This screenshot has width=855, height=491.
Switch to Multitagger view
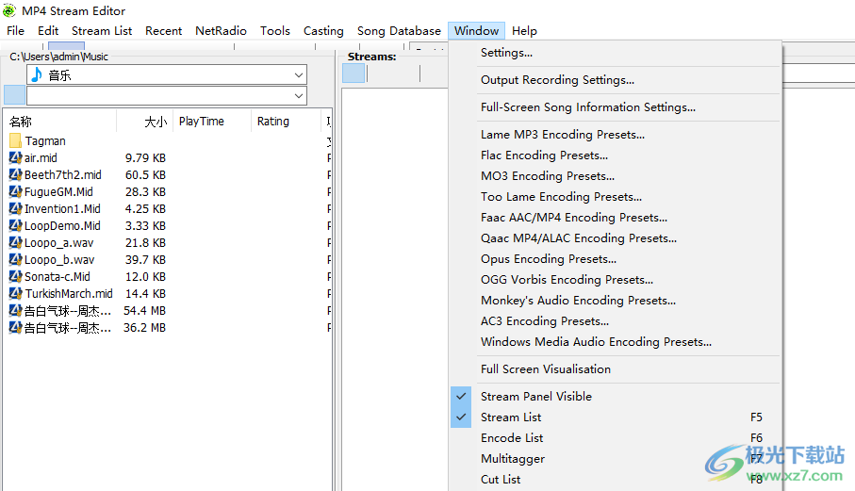point(615,458)
